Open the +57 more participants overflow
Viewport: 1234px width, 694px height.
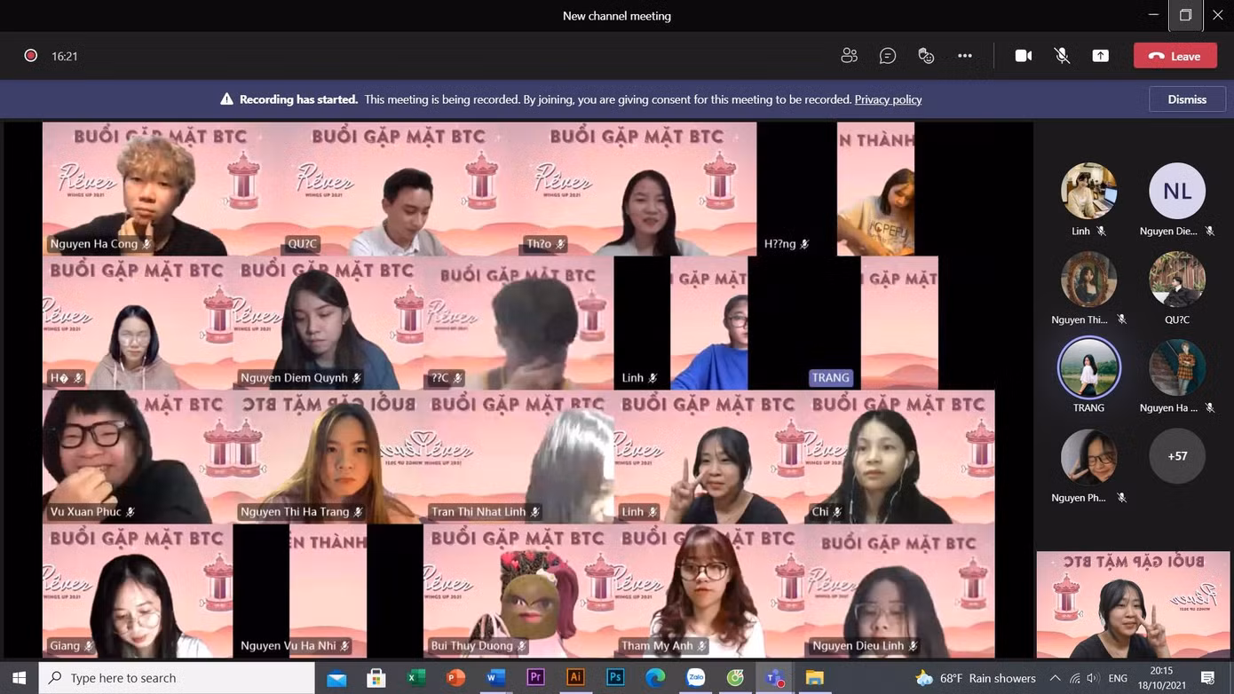(x=1177, y=456)
